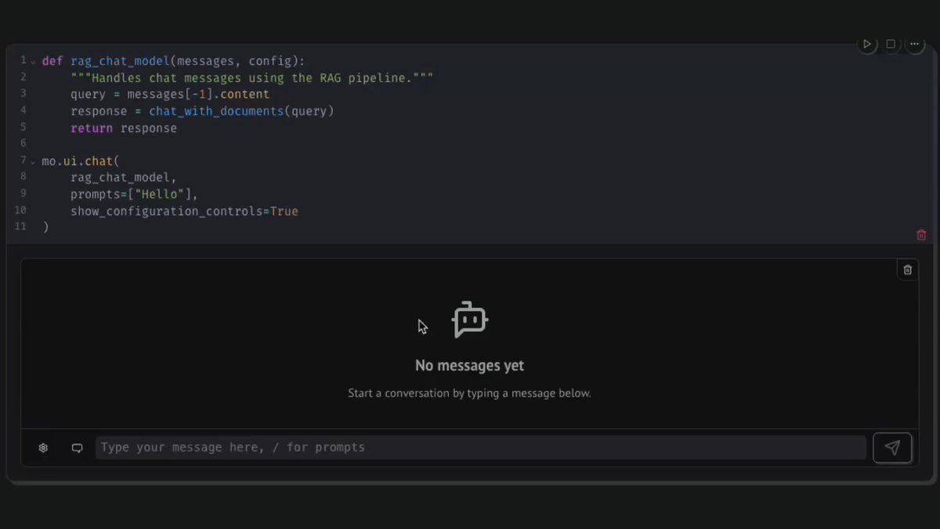
Task: Open the cell actions ellipsis menu
Action: coord(915,45)
